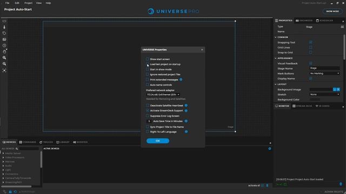Click info icon next to Print extended messages
This screenshot has height=194, width=346.
(181, 80)
